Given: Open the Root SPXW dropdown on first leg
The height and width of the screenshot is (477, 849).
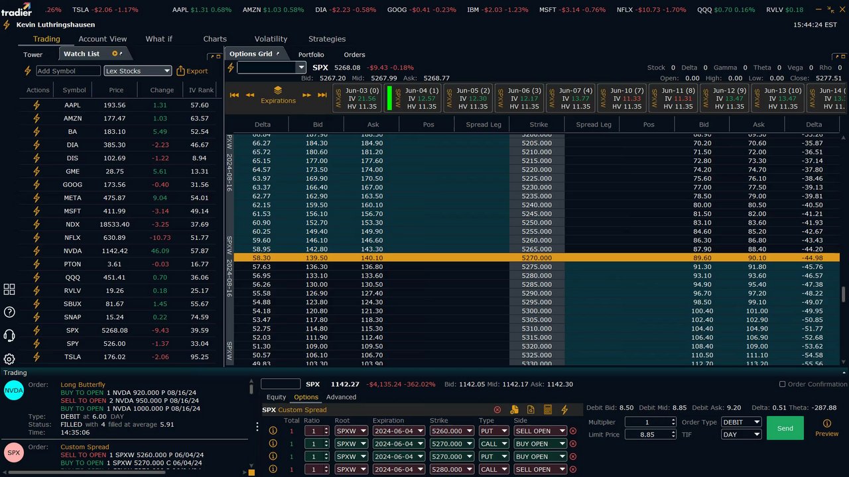Looking at the screenshot, I should point(351,431).
